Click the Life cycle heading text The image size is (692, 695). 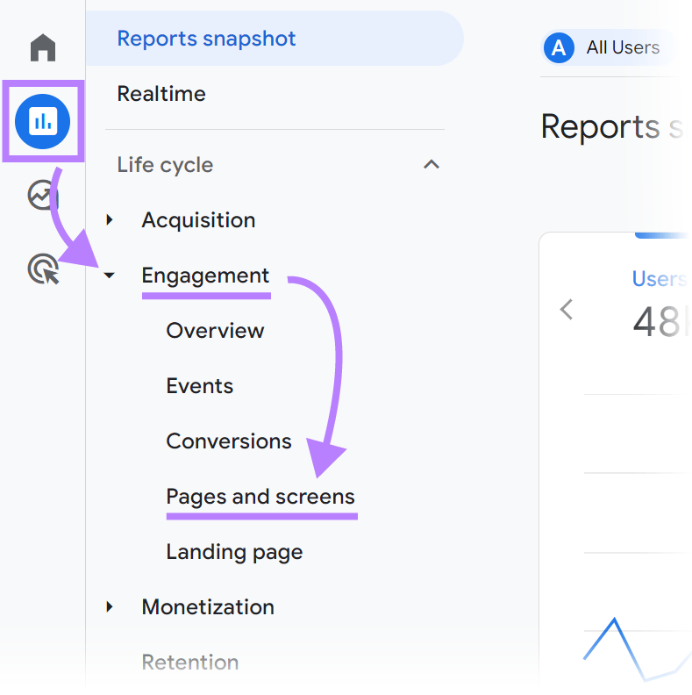(165, 165)
